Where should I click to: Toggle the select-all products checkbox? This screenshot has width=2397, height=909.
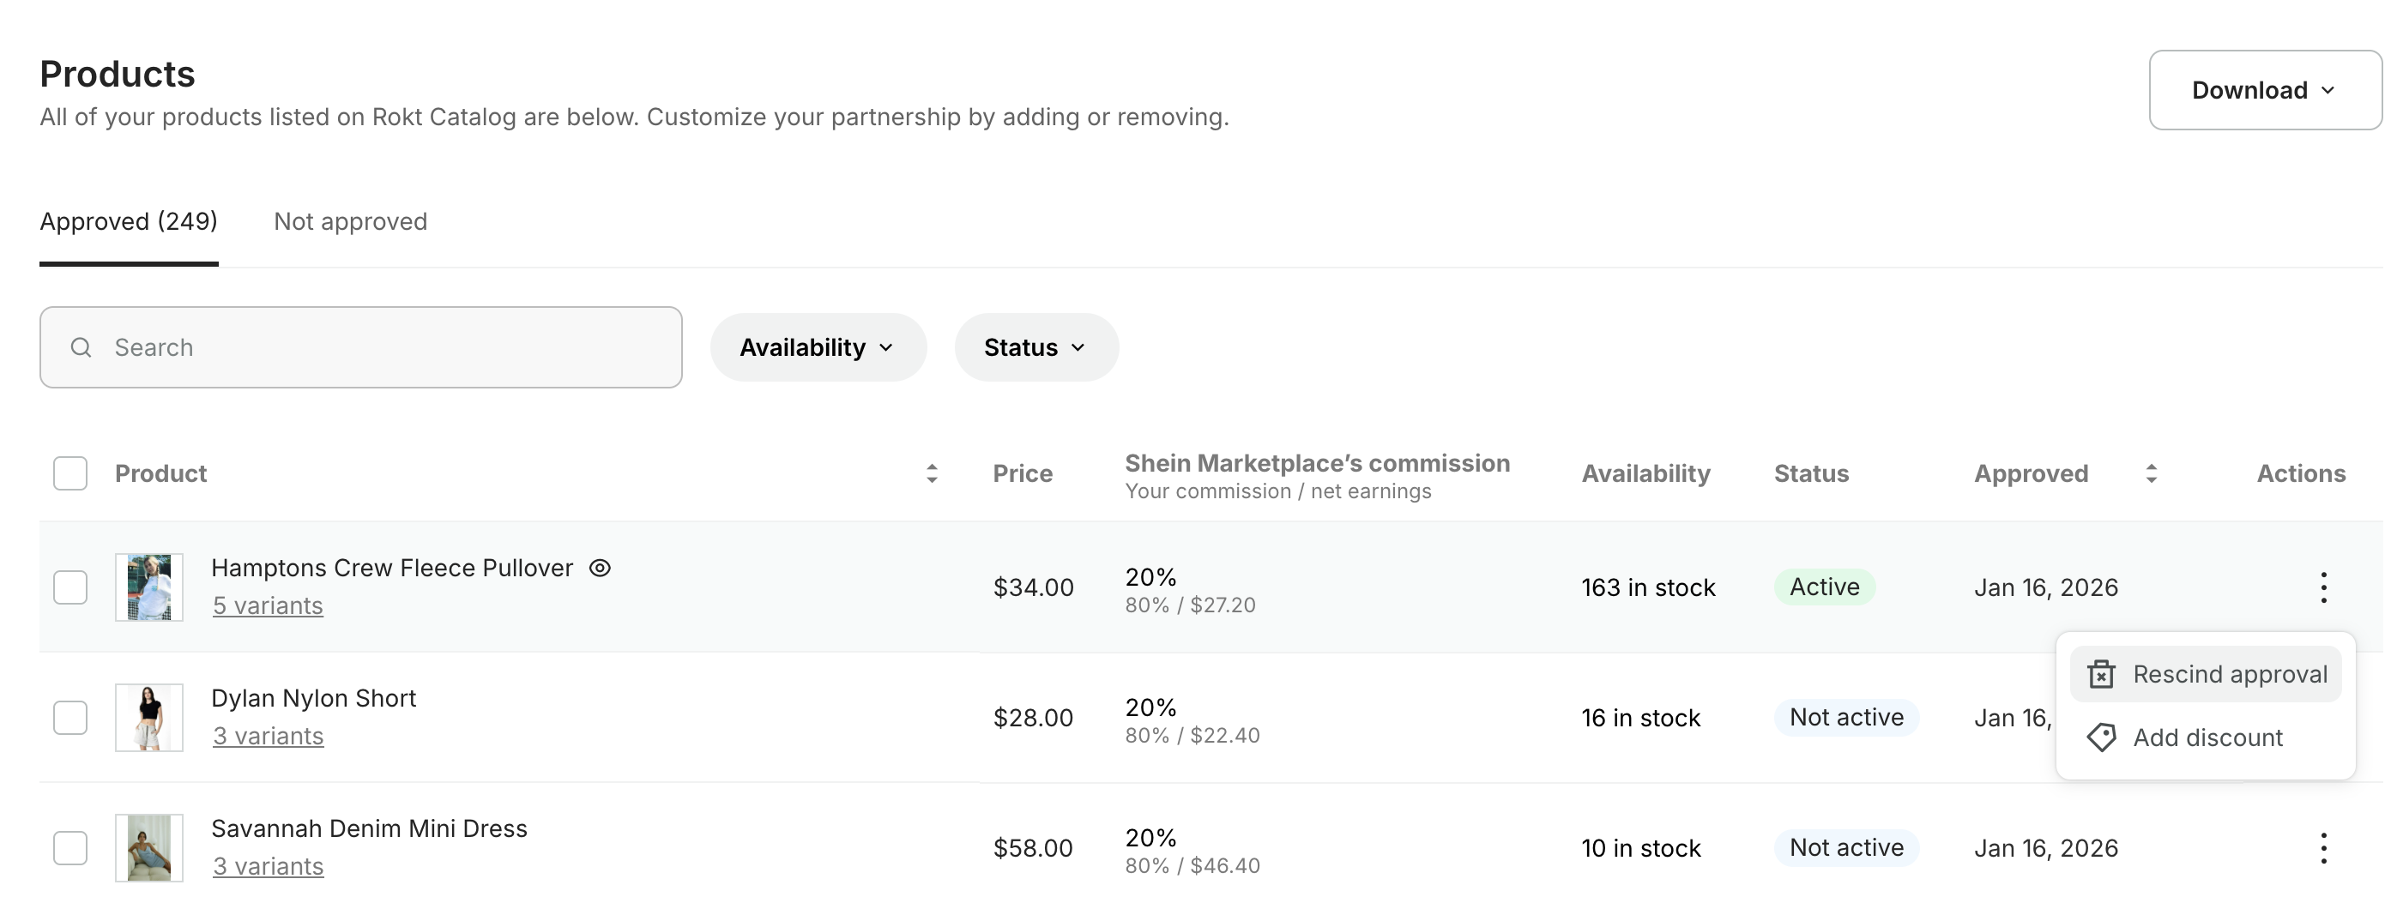pyautogui.click(x=70, y=473)
